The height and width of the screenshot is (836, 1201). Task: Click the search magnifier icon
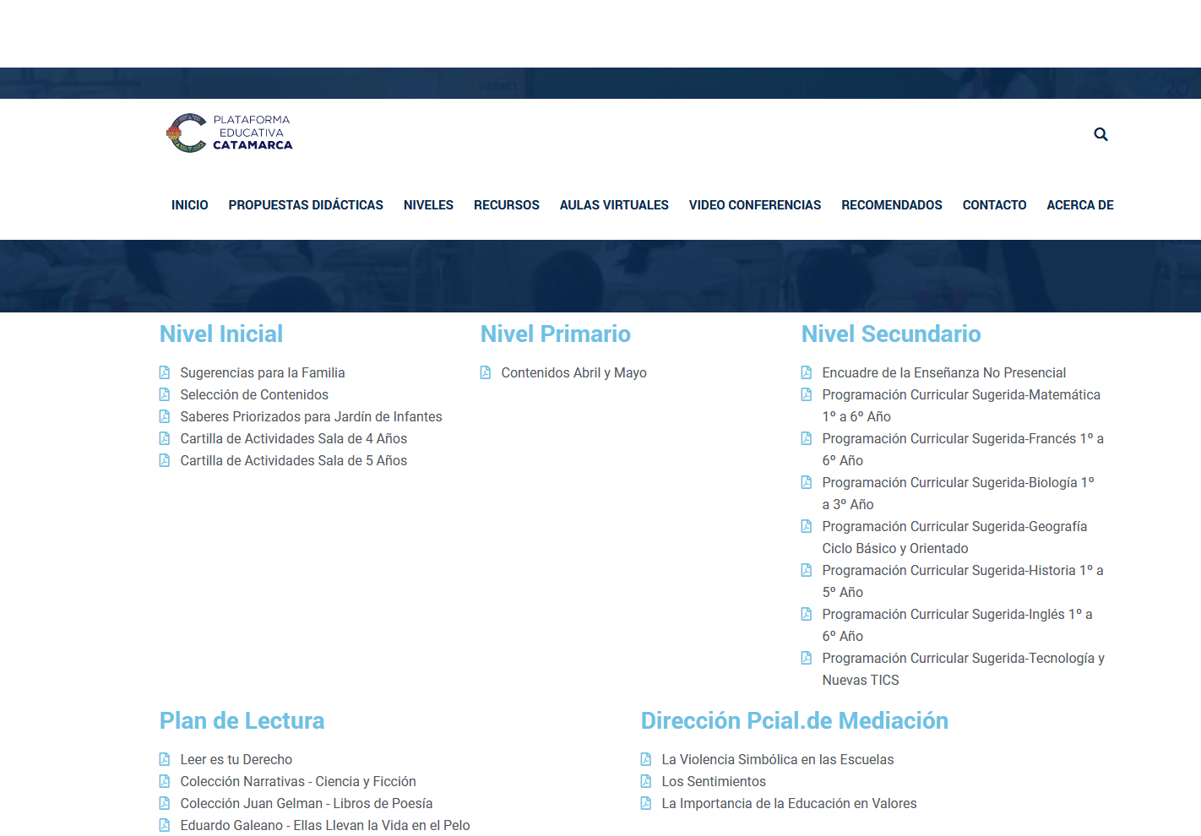click(1100, 134)
